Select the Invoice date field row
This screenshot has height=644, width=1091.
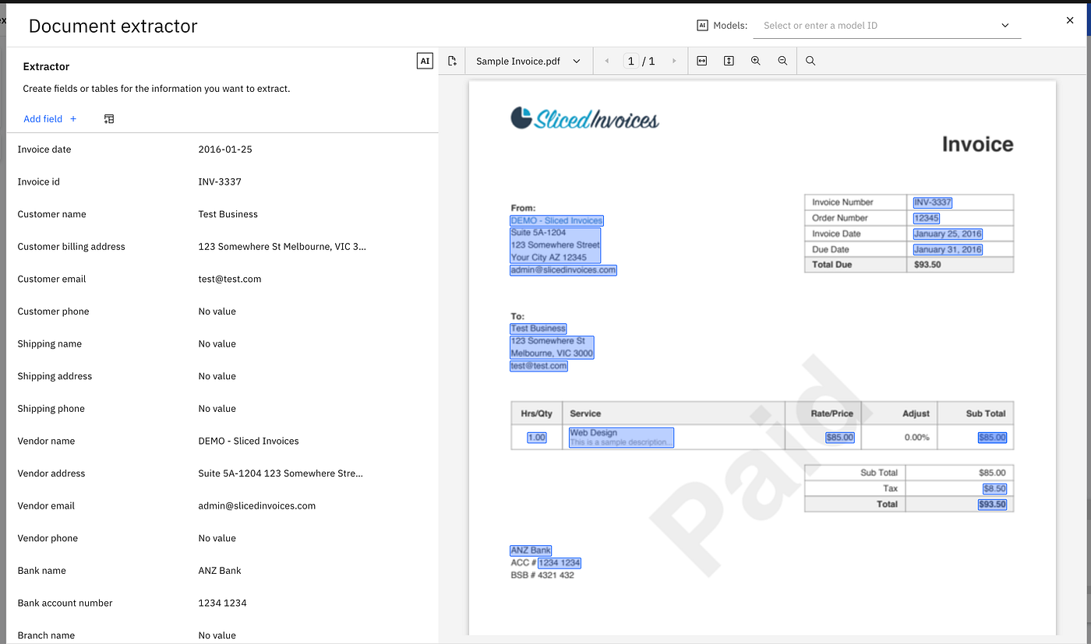[x=222, y=150]
